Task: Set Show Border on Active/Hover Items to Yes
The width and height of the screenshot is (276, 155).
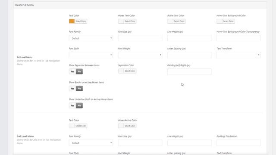Action: pos(72,89)
